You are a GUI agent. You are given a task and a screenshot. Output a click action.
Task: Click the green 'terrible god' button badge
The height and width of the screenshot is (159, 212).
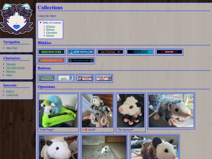[x=46, y=78]
